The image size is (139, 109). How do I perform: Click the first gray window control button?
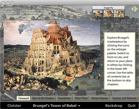pos(4,3)
